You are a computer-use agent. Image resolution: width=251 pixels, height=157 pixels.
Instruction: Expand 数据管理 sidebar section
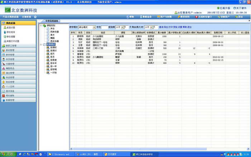pos(19,100)
